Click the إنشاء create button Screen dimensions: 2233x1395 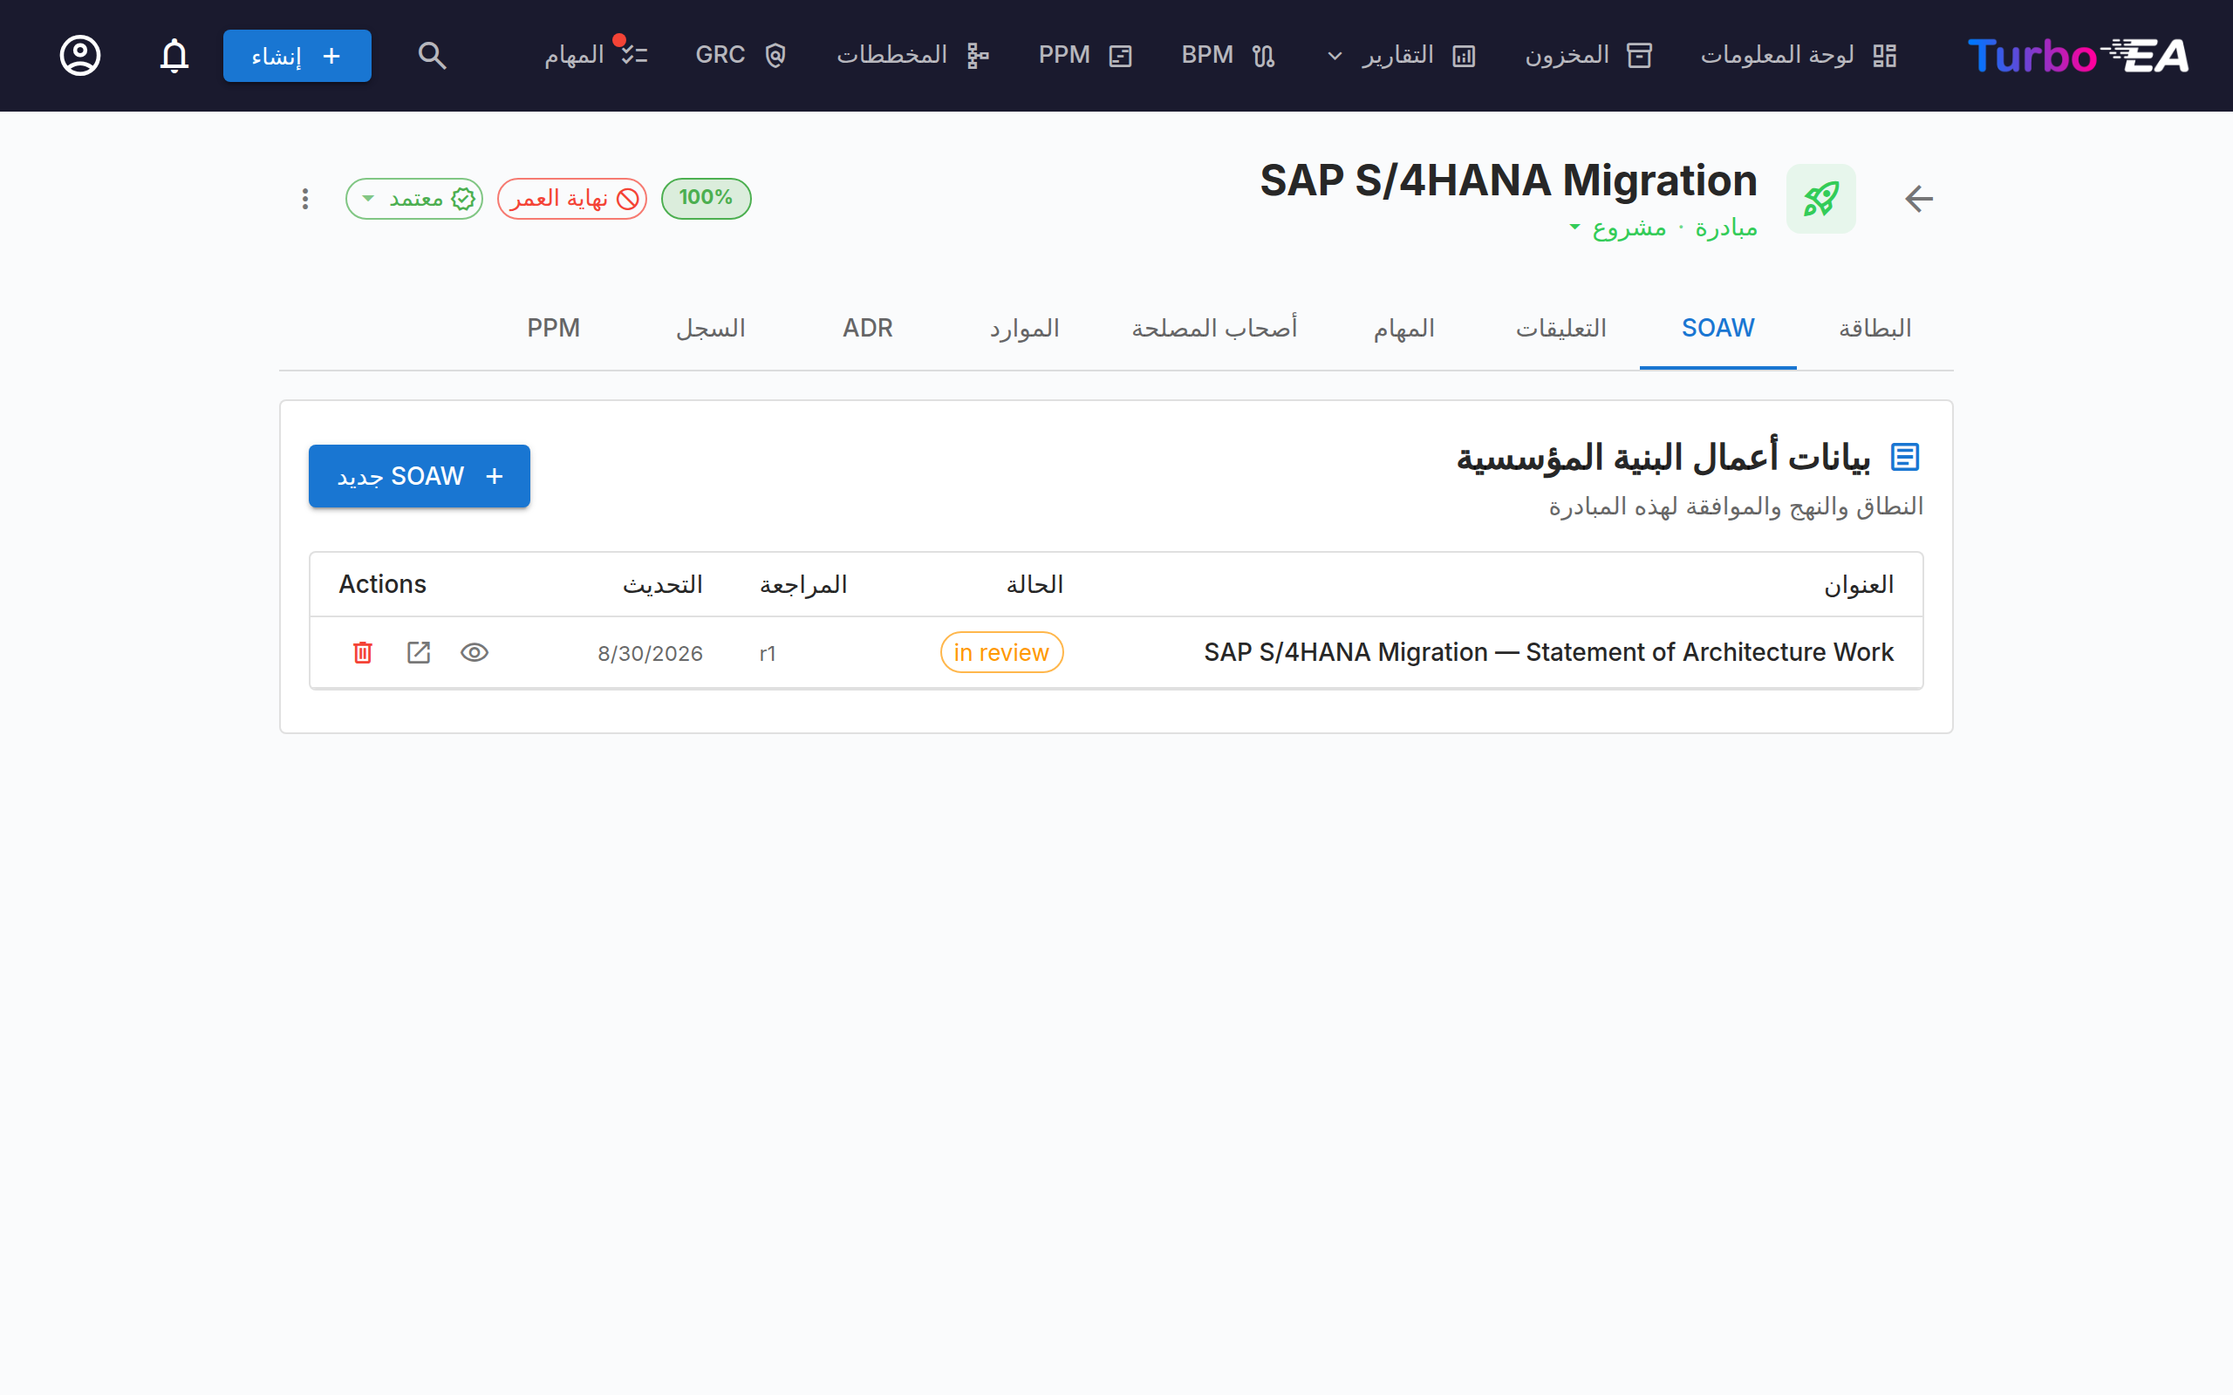click(x=297, y=55)
